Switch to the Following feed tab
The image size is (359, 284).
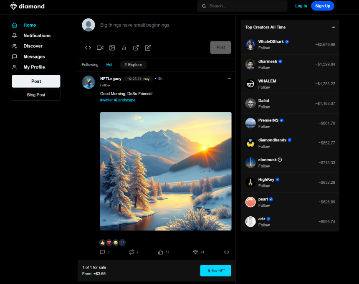(x=90, y=65)
